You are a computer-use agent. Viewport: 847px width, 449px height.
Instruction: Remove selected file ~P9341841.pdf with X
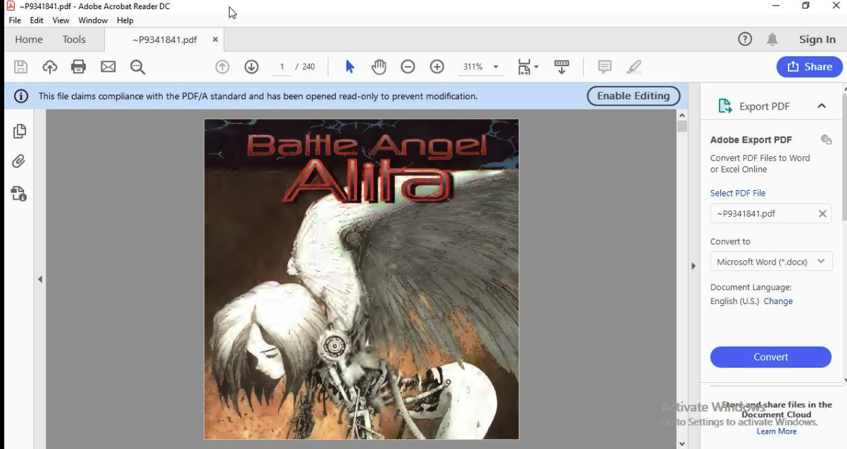pyautogui.click(x=822, y=214)
